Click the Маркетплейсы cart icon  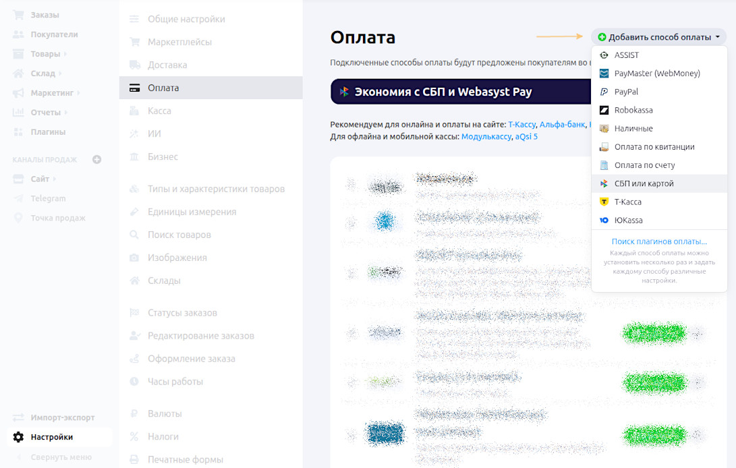coord(134,42)
